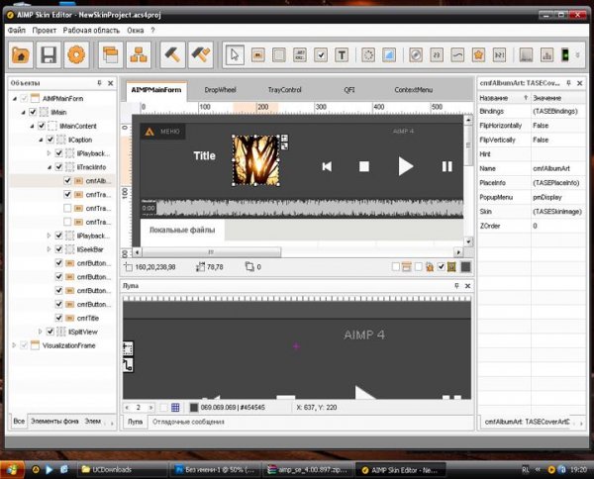594x479 pixels.
Task: Select the checkbox element tool
Action: coord(321,55)
